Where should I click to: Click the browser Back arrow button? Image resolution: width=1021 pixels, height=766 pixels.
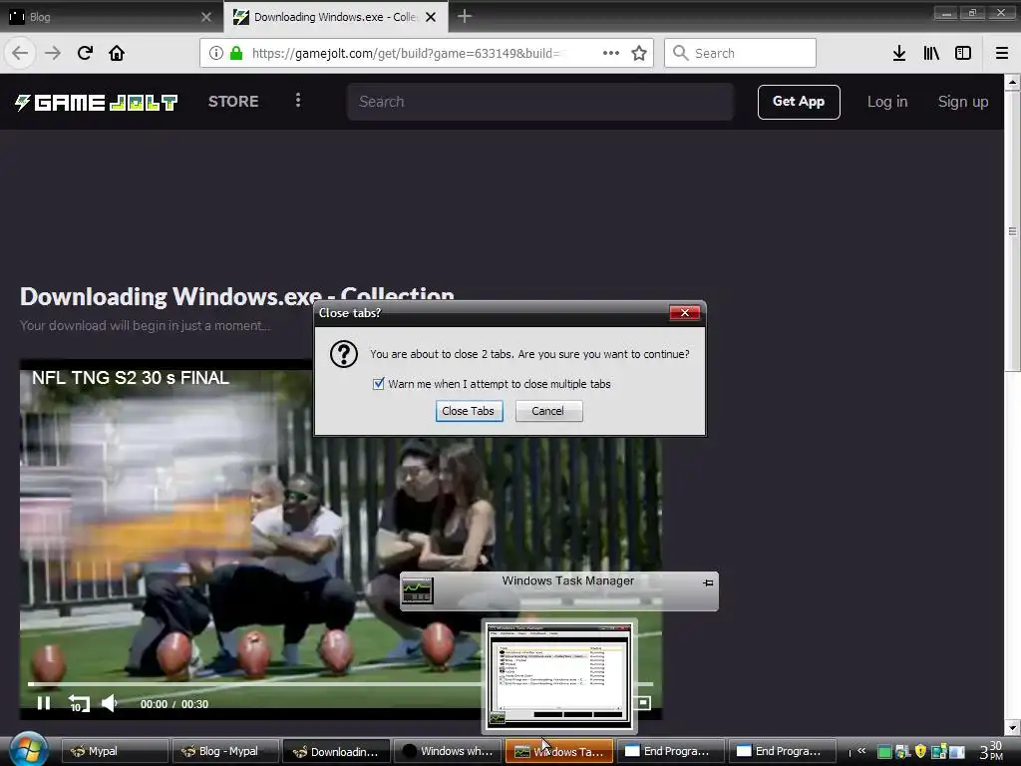click(20, 53)
